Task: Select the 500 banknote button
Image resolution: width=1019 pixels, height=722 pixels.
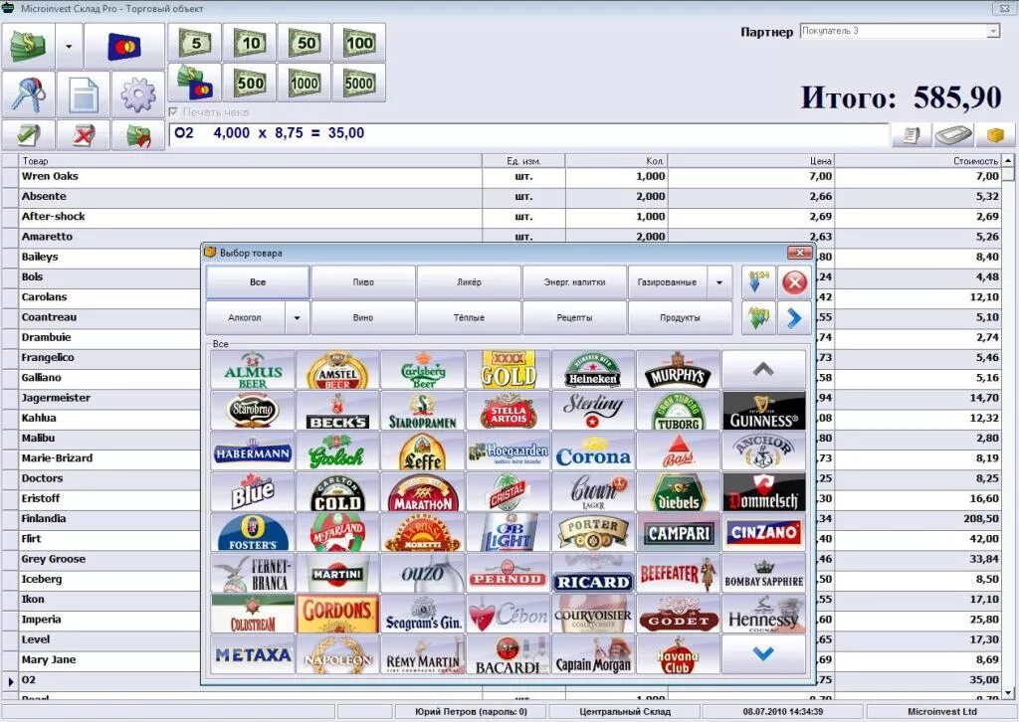Action: pyautogui.click(x=250, y=83)
